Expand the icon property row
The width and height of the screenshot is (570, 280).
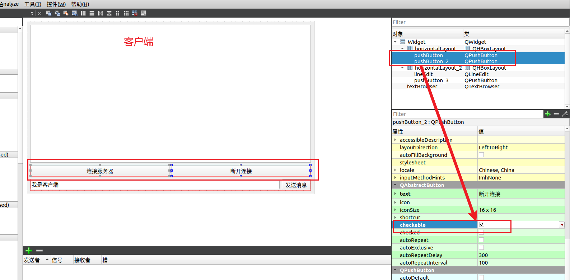click(395, 202)
